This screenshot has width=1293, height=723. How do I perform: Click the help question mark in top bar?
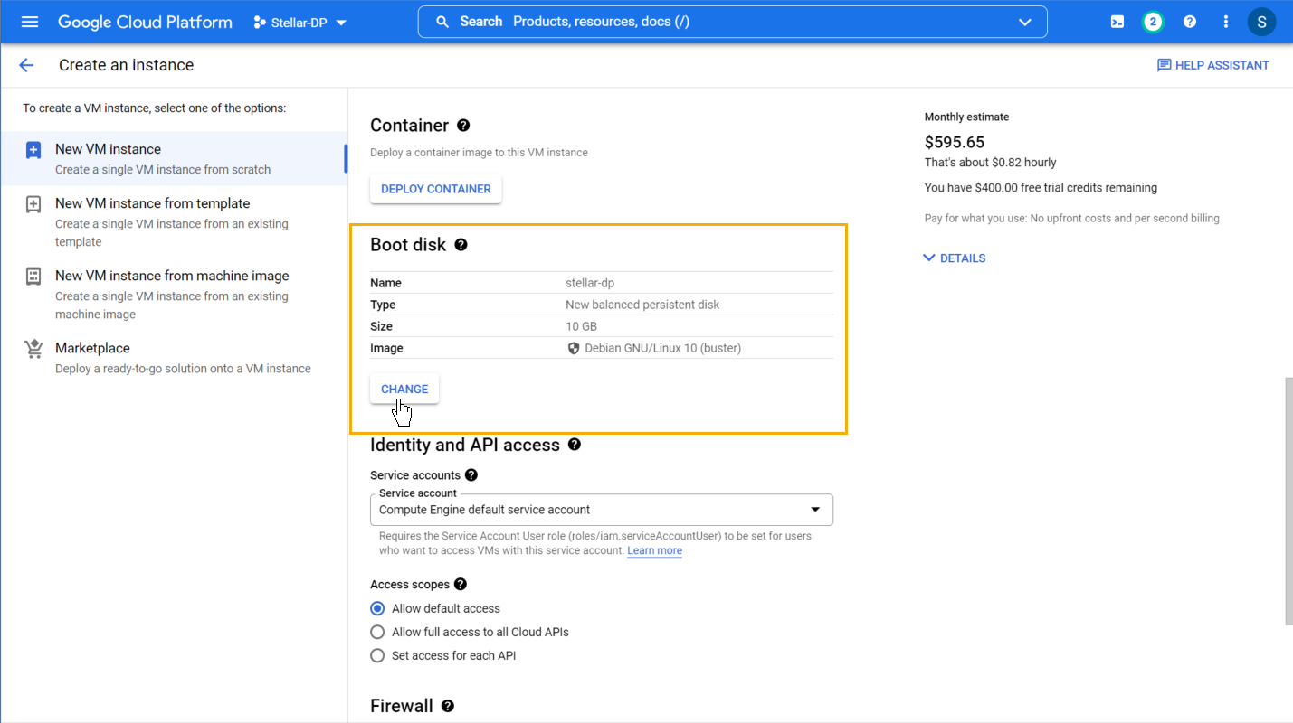[x=1190, y=22]
